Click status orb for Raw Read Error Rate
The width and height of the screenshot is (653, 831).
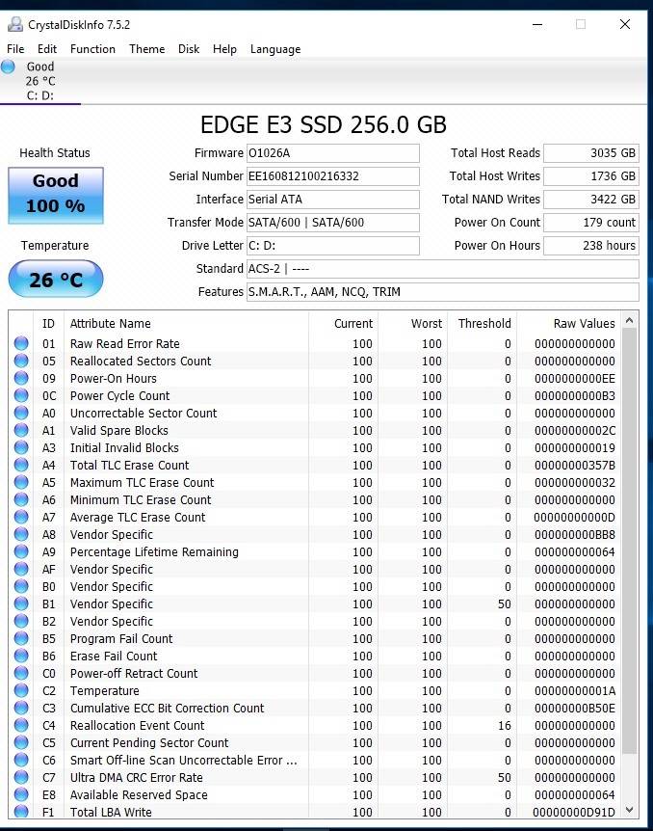coord(21,343)
